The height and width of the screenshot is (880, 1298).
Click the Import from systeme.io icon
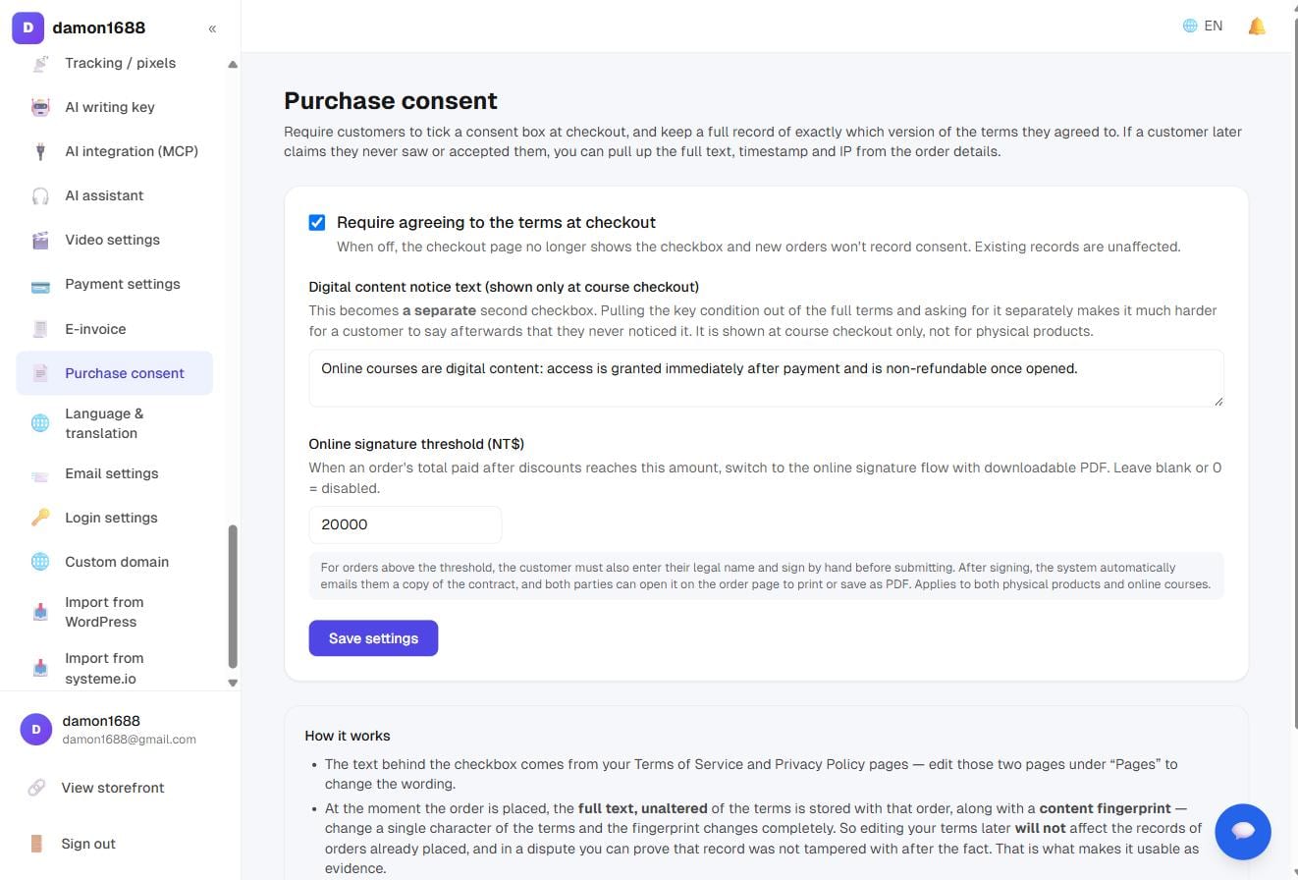pos(40,668)
